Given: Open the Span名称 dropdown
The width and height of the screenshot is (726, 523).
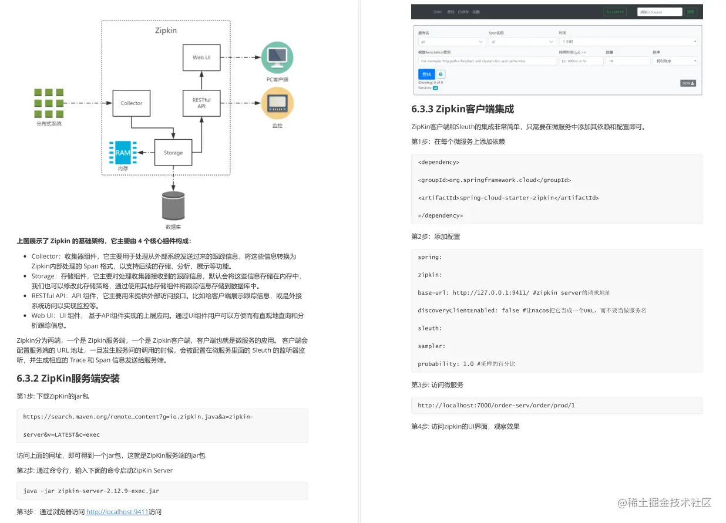Looking at the screenshot, I should (522, 42).
